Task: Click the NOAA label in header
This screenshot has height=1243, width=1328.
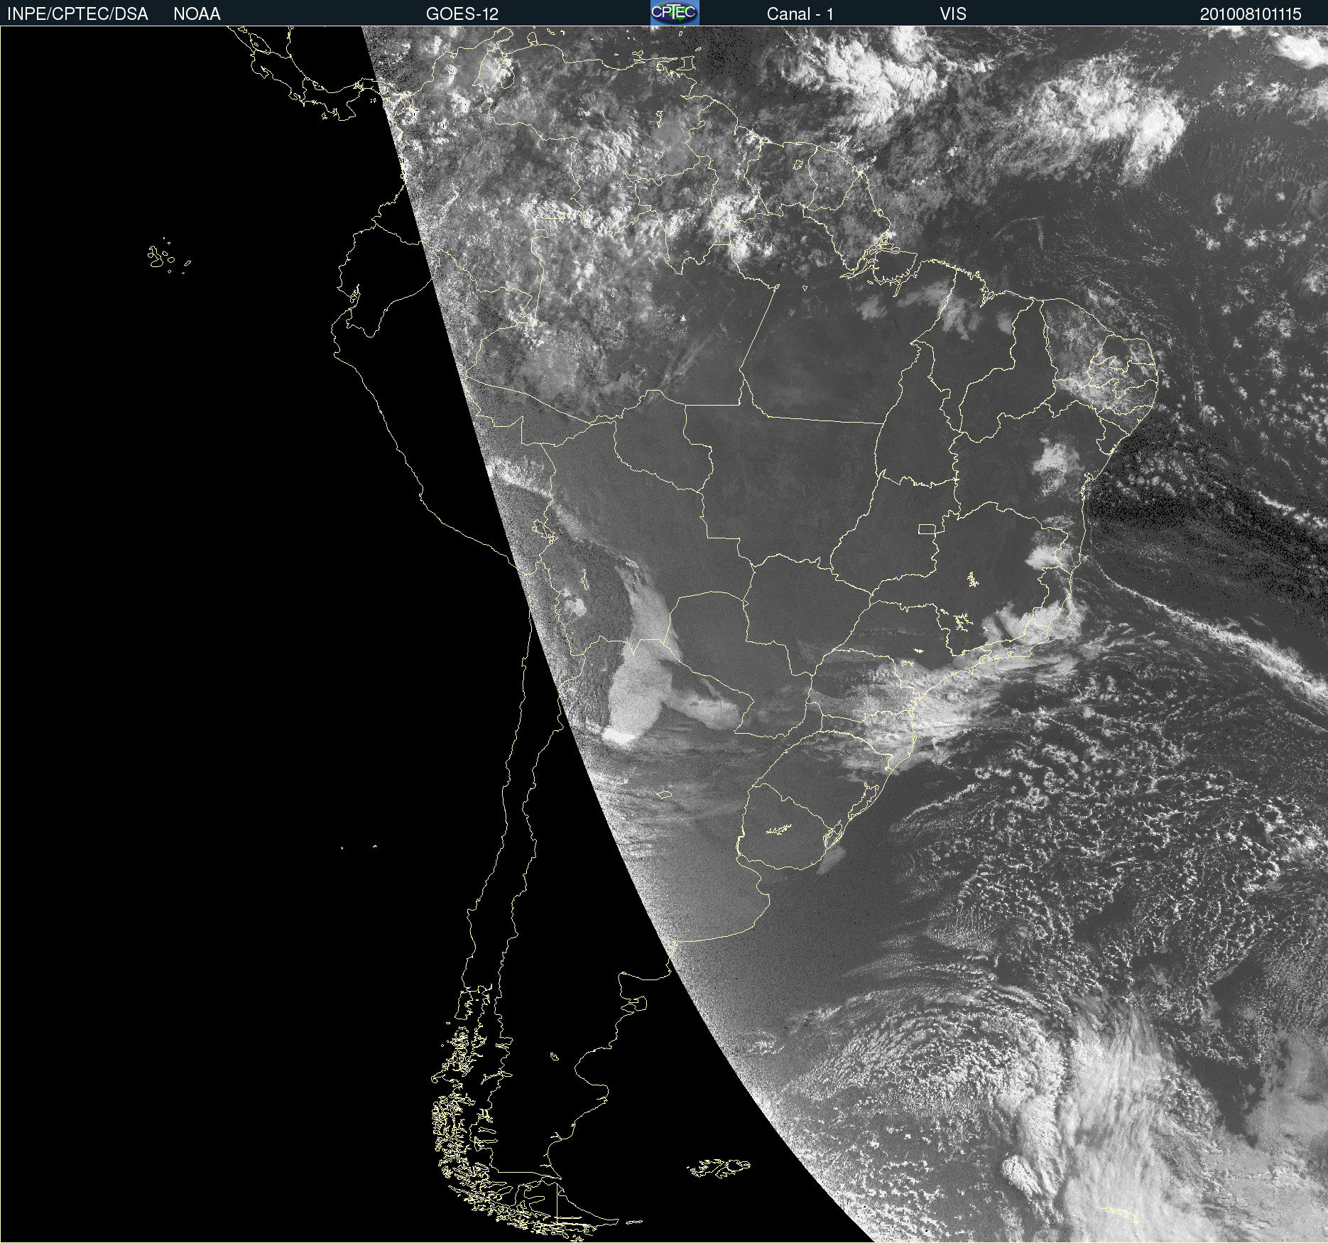Action: (x=197, y=14)
